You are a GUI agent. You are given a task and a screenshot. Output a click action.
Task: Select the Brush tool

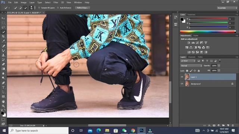[x=3, y=51]
